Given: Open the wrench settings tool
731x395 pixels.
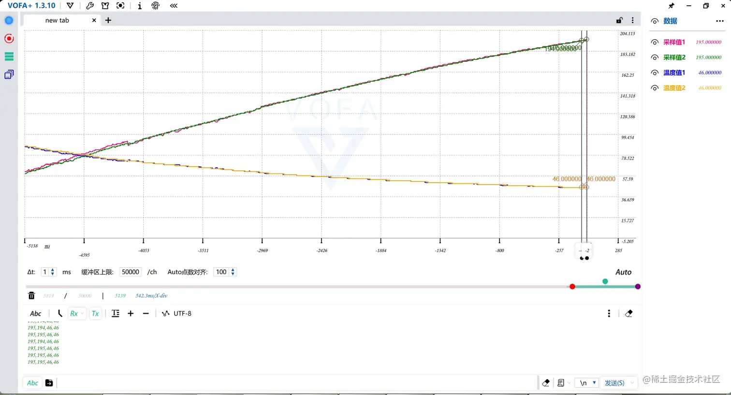Looking at the screenshot, I should 90,6.
